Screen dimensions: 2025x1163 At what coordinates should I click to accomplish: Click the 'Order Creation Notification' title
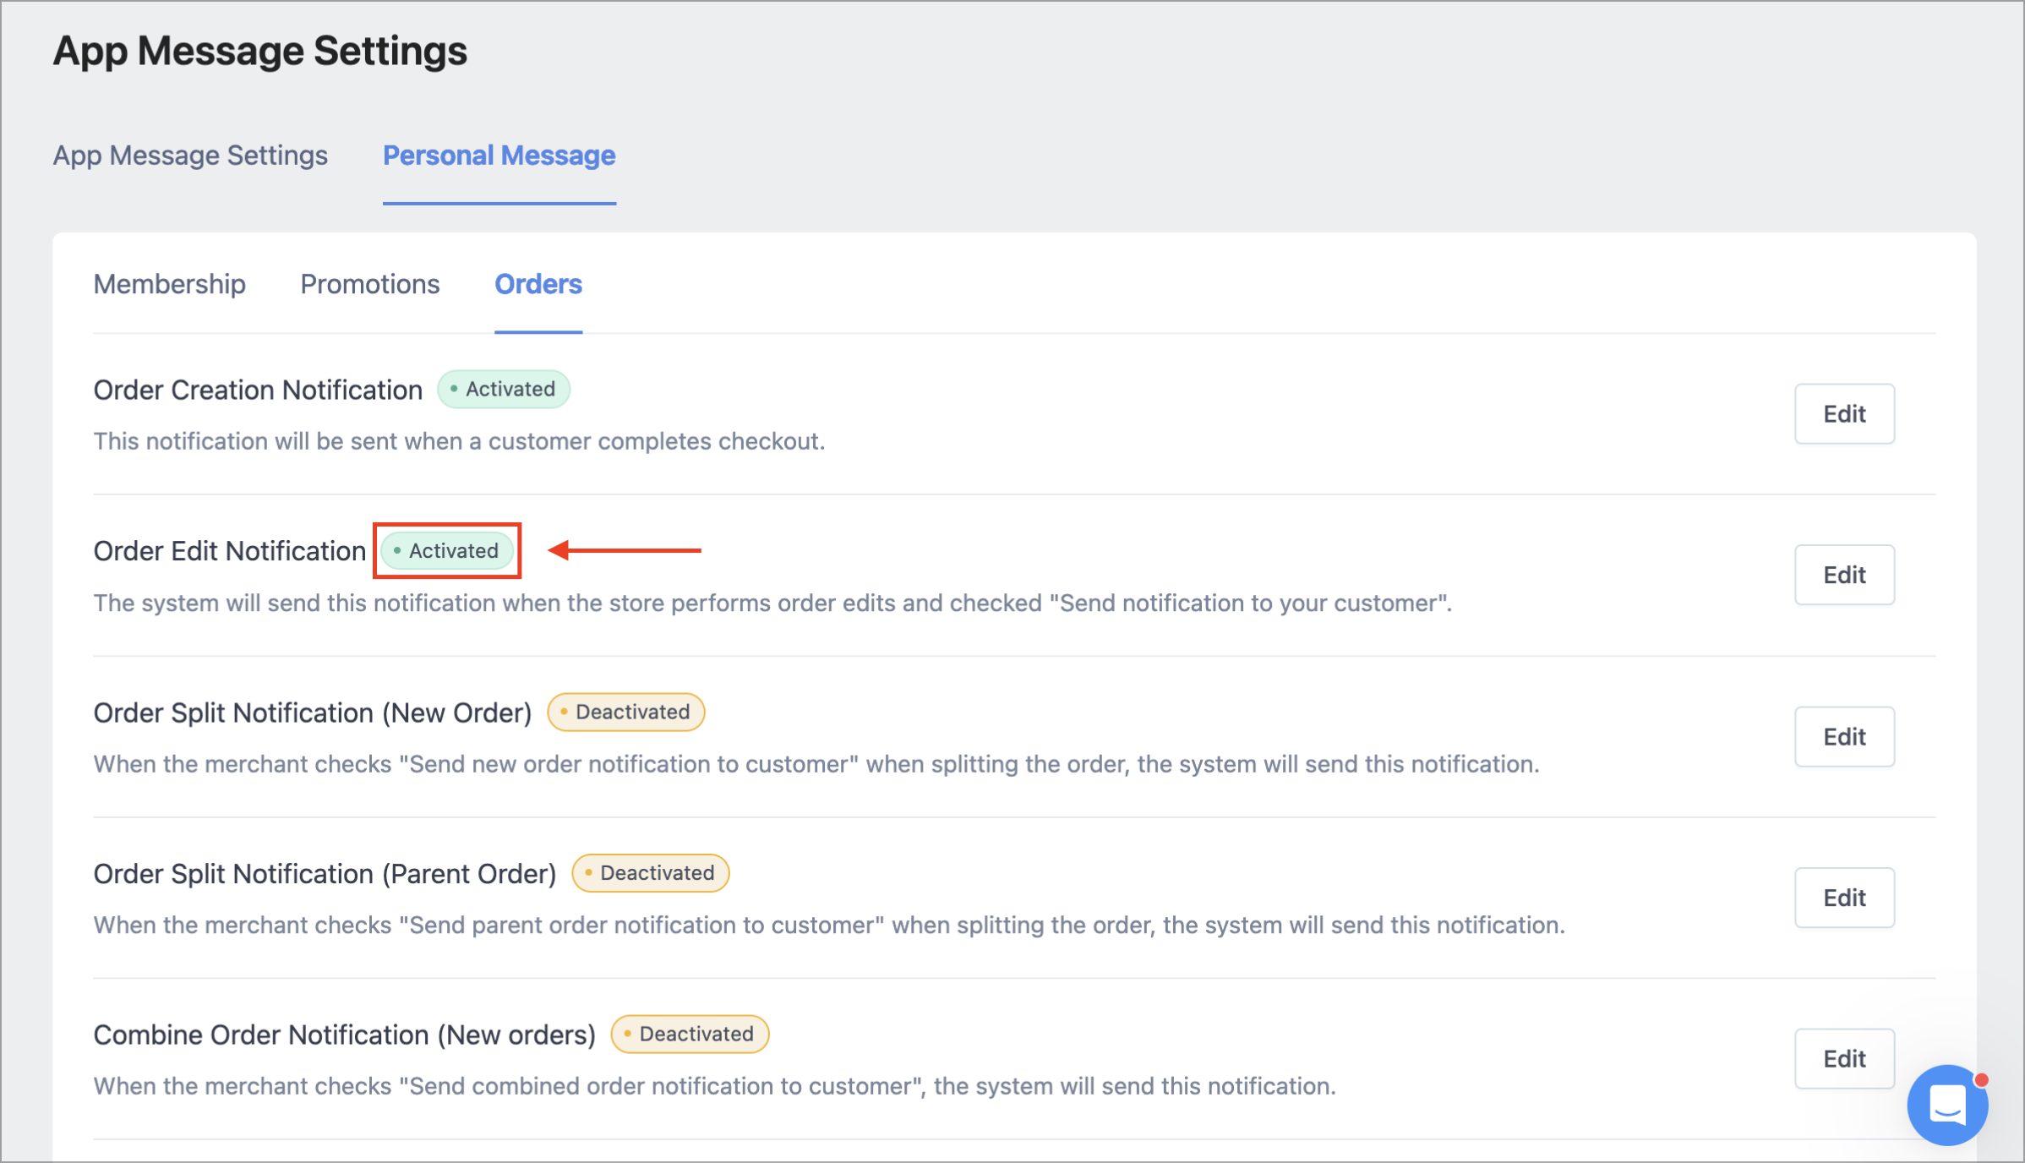[258, 390]
